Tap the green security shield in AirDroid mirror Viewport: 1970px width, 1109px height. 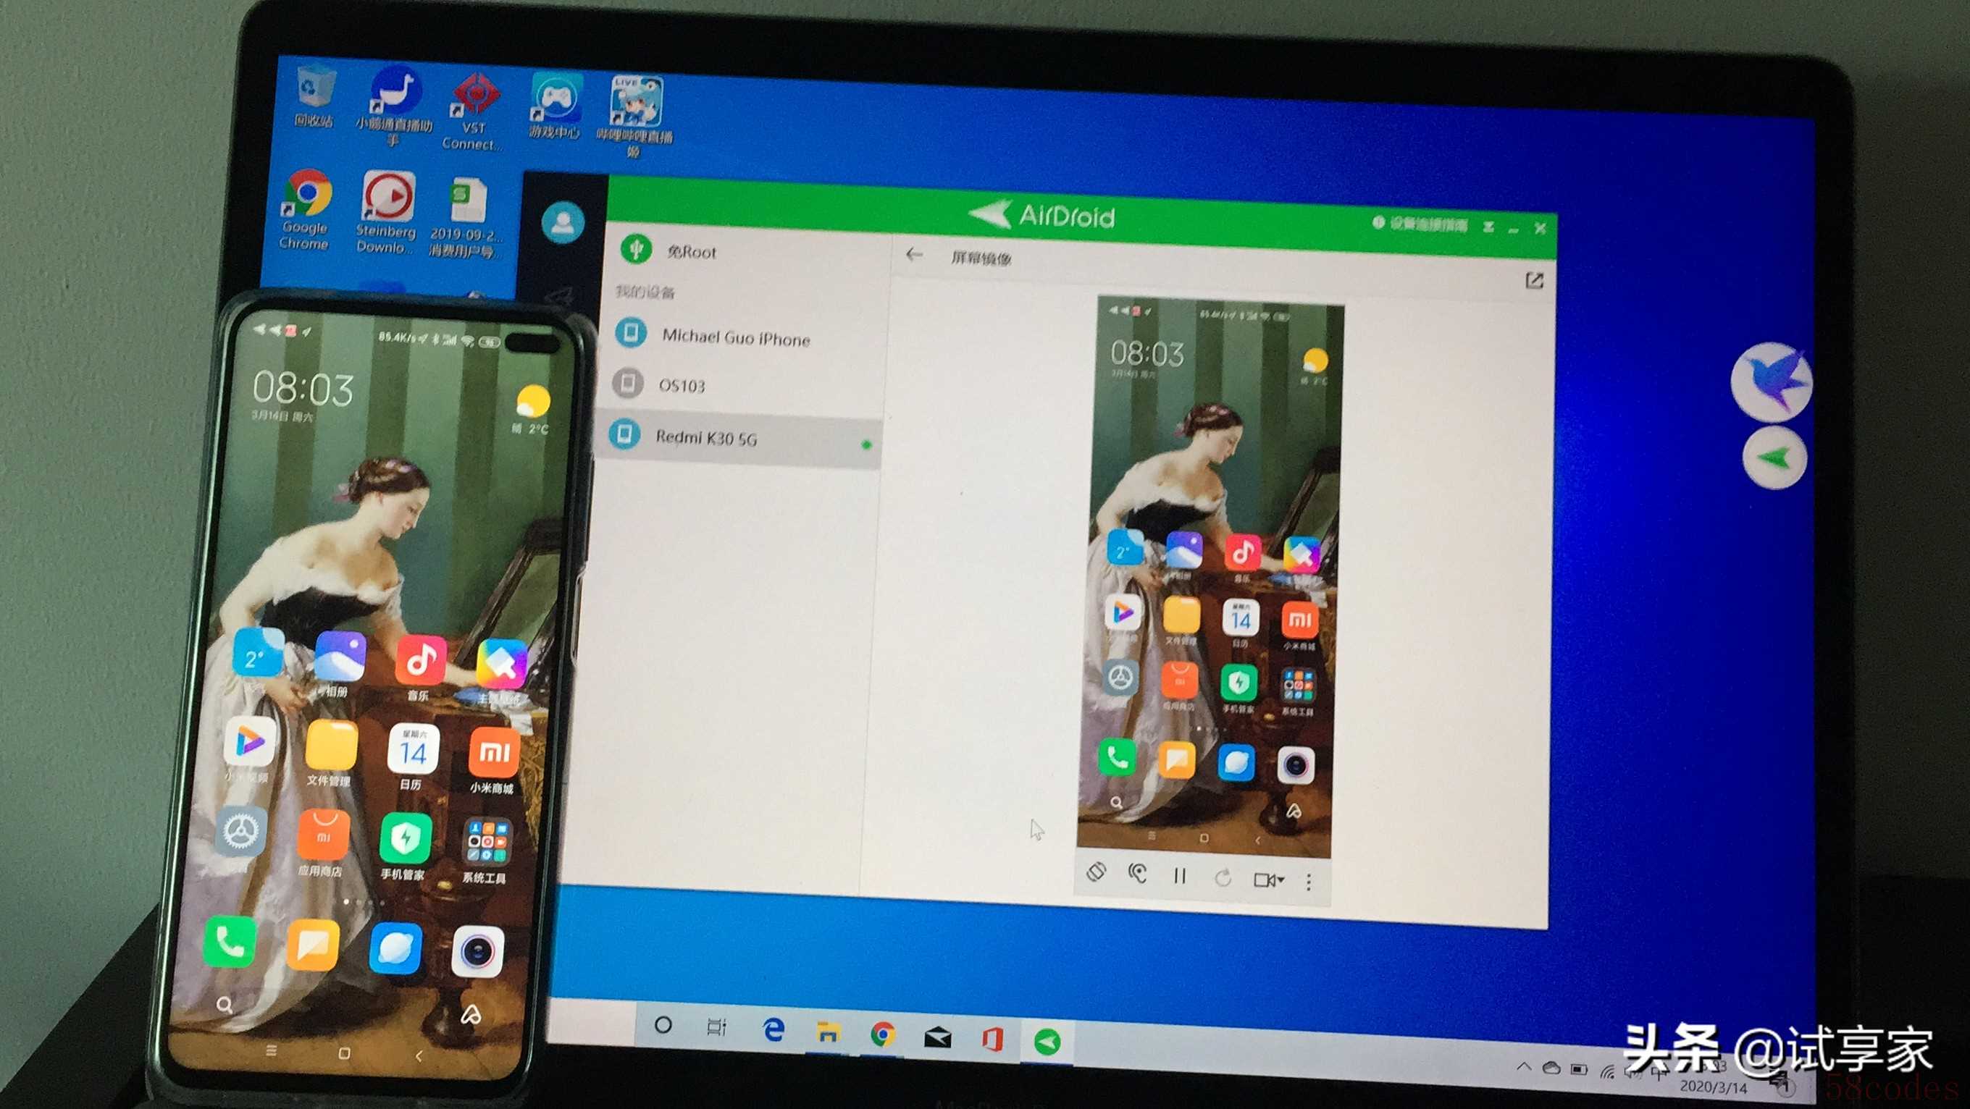pyautogui.click(x=1239, y=683)
